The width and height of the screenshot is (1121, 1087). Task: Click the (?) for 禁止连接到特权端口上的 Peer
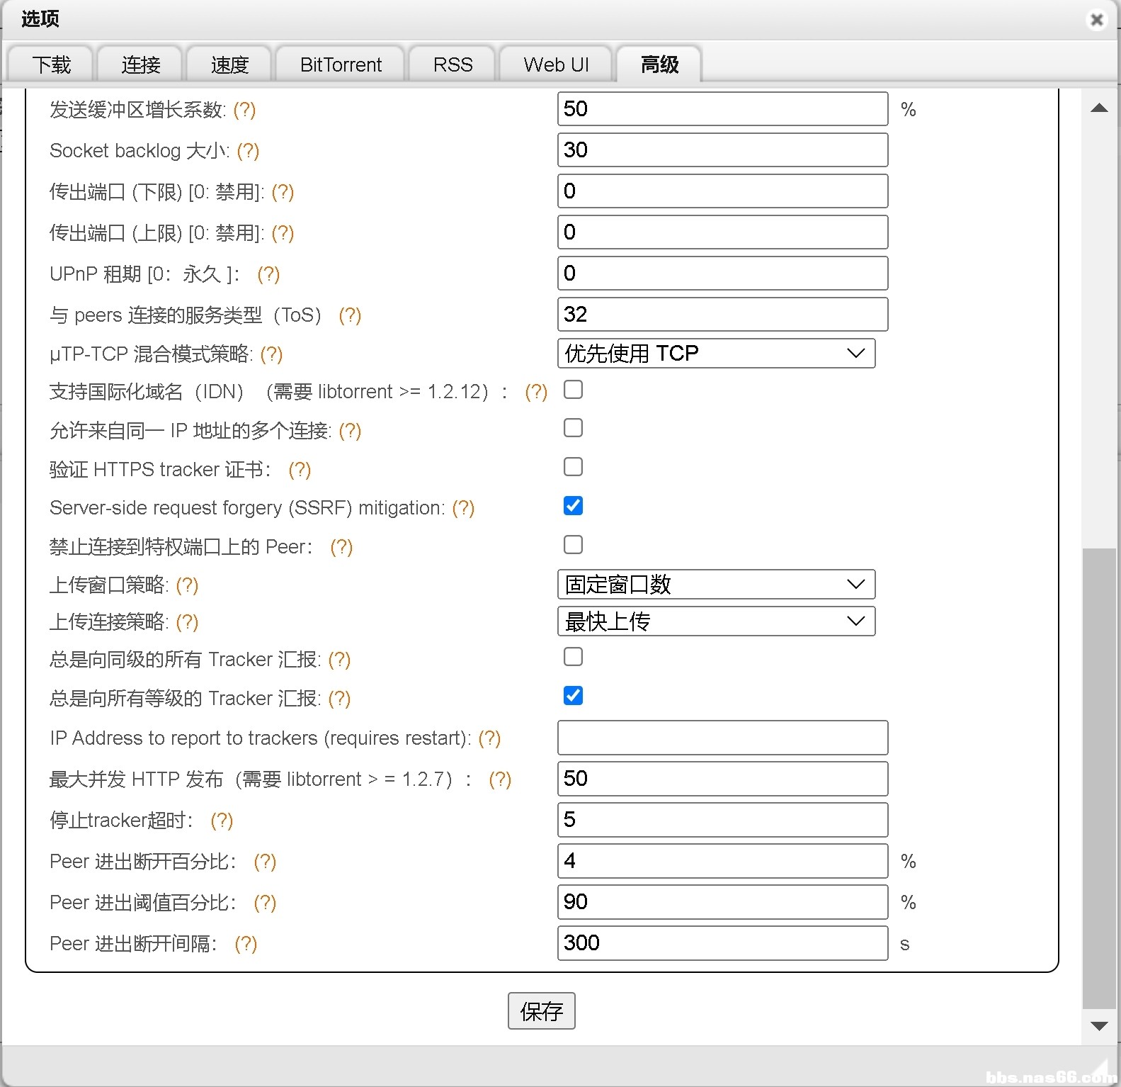(341, 547)
